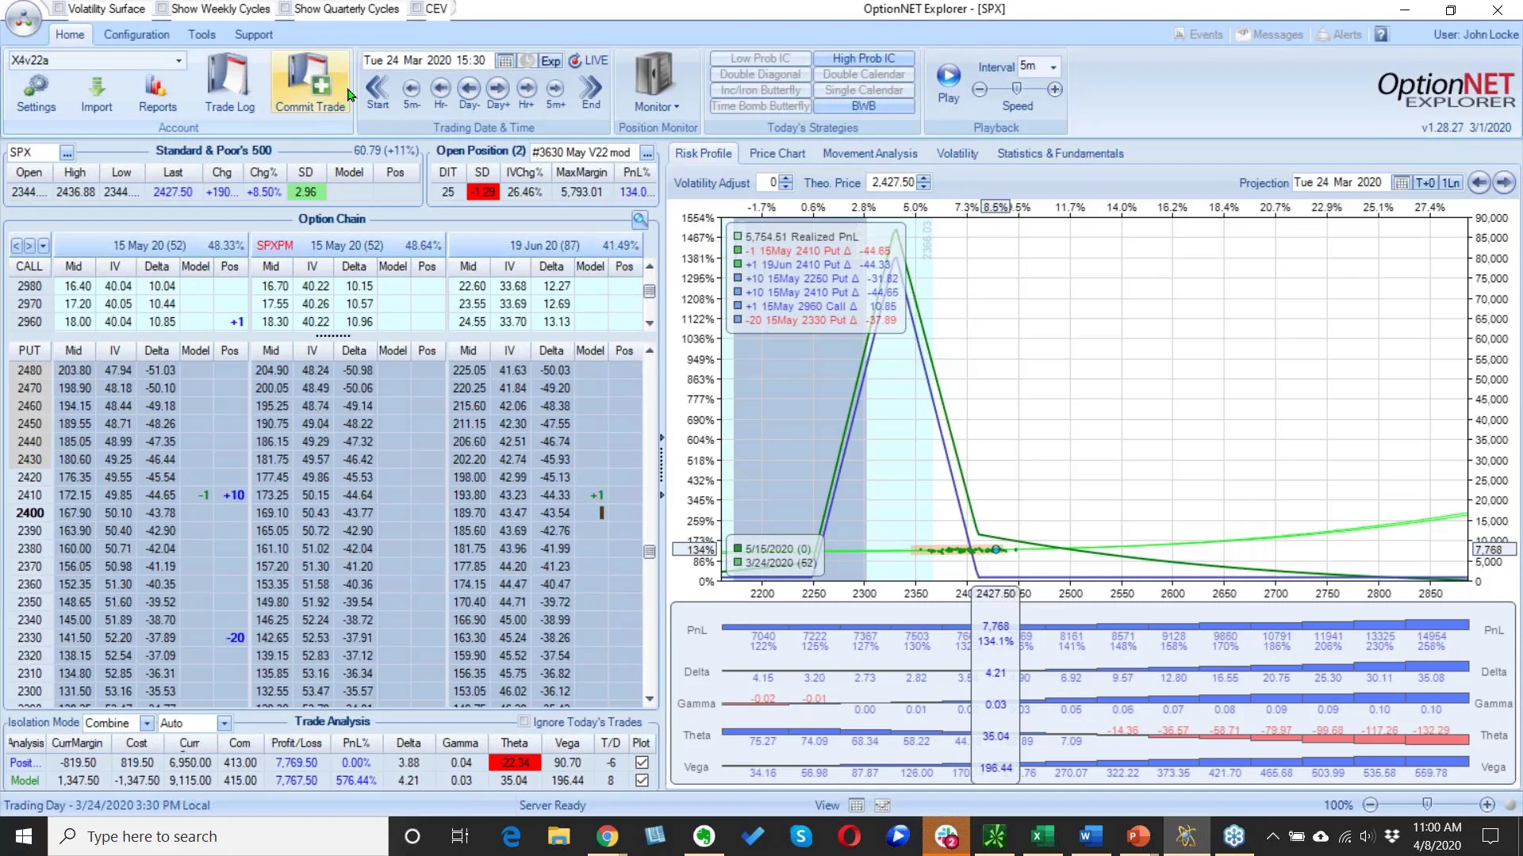Open the position selector ellipsis button
The width and height of the screenshot is (1523, 856).
coord(647,153)
